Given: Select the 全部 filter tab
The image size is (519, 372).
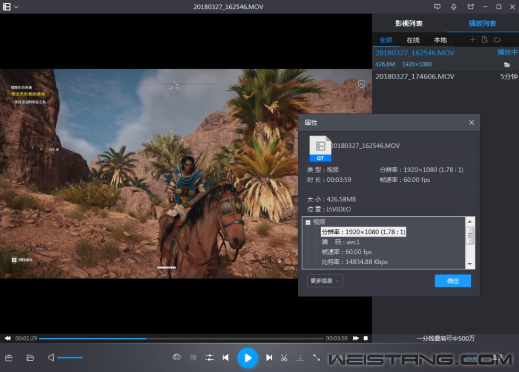Looking at the screenshot, I should pyautogui.click(x=386, y=40).
